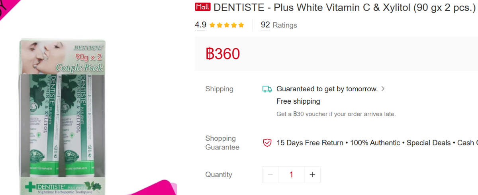The height and width of the screenshot is (195, 478).
Task: Open the 92 Ratings link
Action: 279,25
